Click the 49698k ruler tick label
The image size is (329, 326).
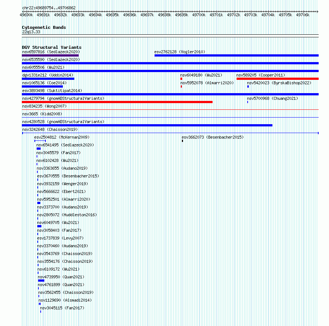click(164, 15)
